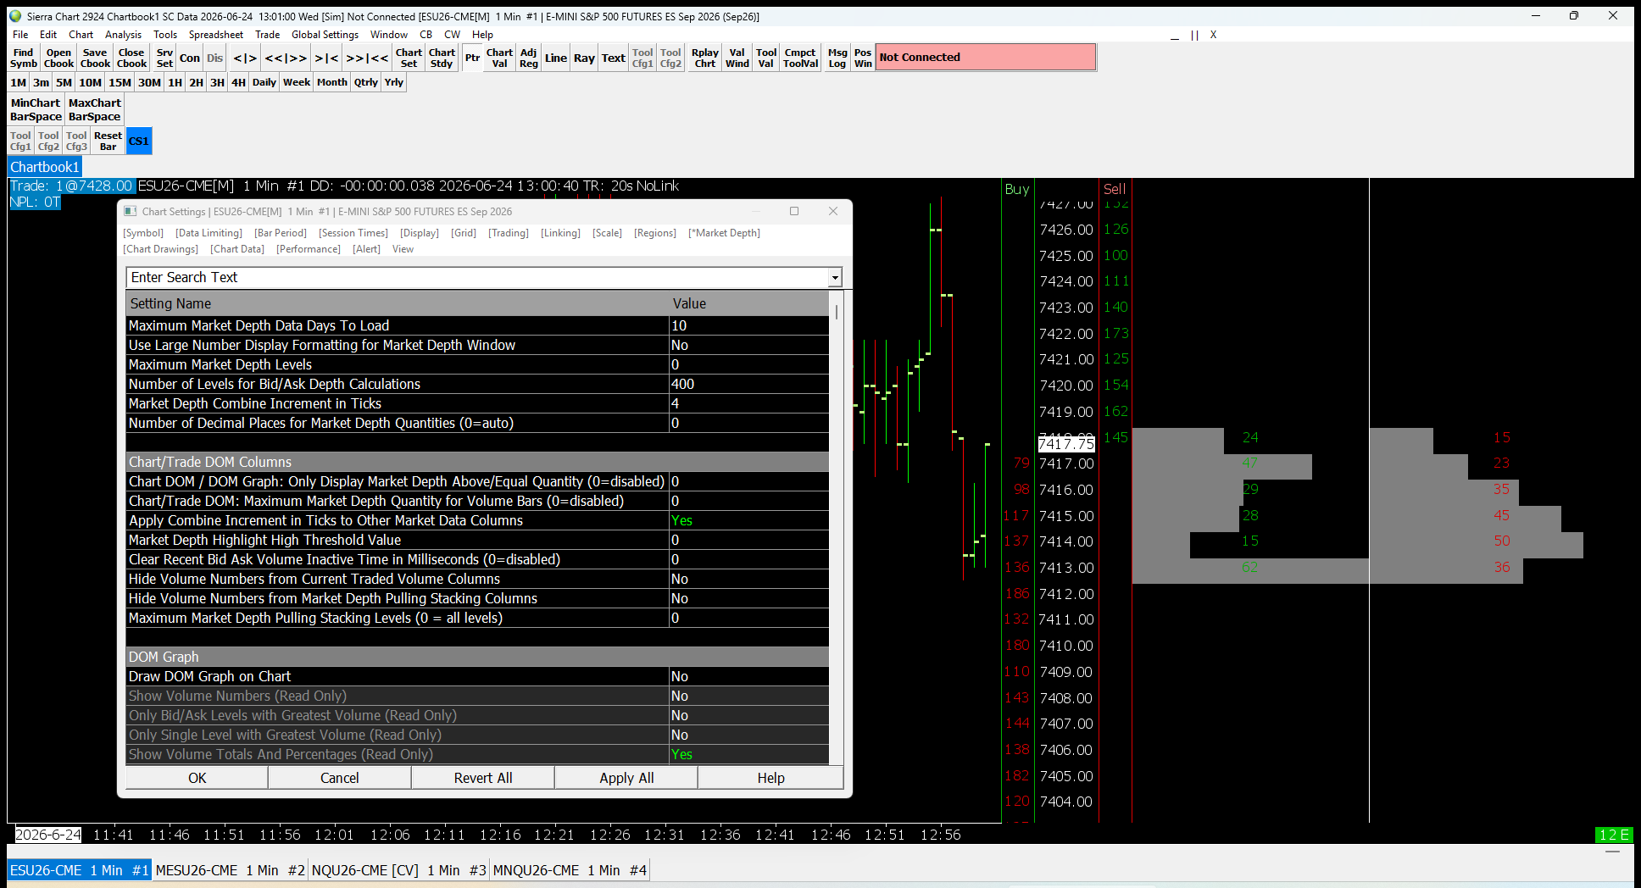Open Rplay Chrt replay chart
This screenshot has width=1641, height=888.
(704, 58)
